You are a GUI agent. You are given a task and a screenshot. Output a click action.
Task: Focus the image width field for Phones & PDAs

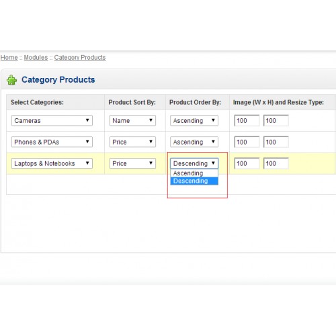point(247,142)
